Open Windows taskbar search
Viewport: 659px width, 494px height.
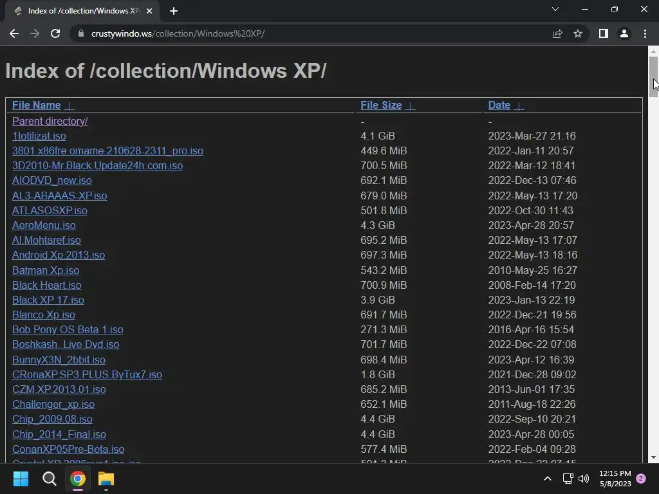pyautogui.click(x=49, y=479)
